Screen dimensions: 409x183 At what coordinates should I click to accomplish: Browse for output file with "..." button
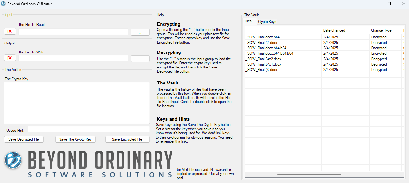(x=140, y=59)
